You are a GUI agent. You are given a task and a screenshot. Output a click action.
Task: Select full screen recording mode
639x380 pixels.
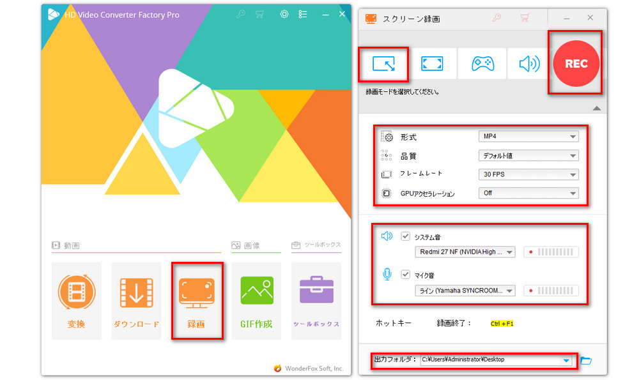[432, 64]
